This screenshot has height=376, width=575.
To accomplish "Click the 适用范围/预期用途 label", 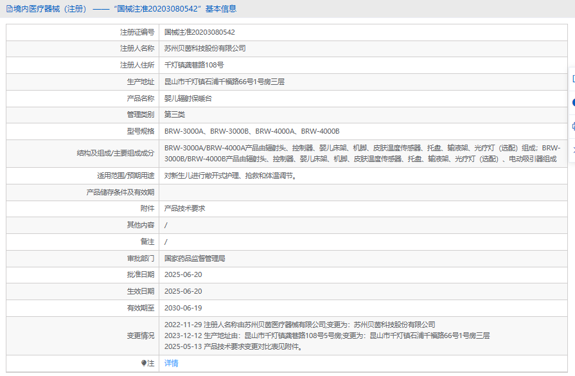I will click(x=126, y=175).
